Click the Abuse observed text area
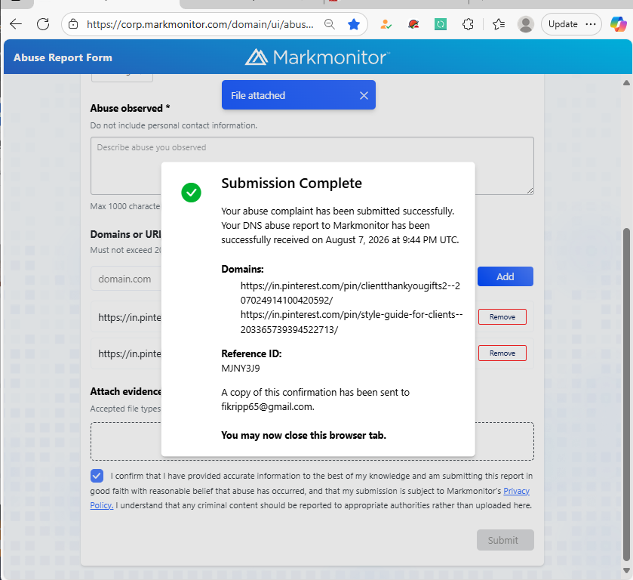 pos(312,165)
